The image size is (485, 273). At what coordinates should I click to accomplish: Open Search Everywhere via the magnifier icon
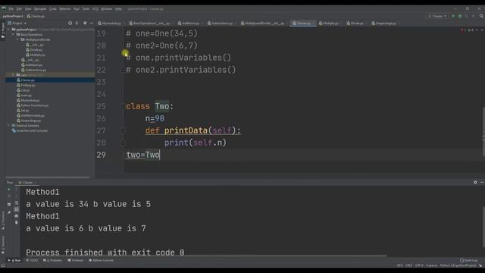(x=481, y=16)
